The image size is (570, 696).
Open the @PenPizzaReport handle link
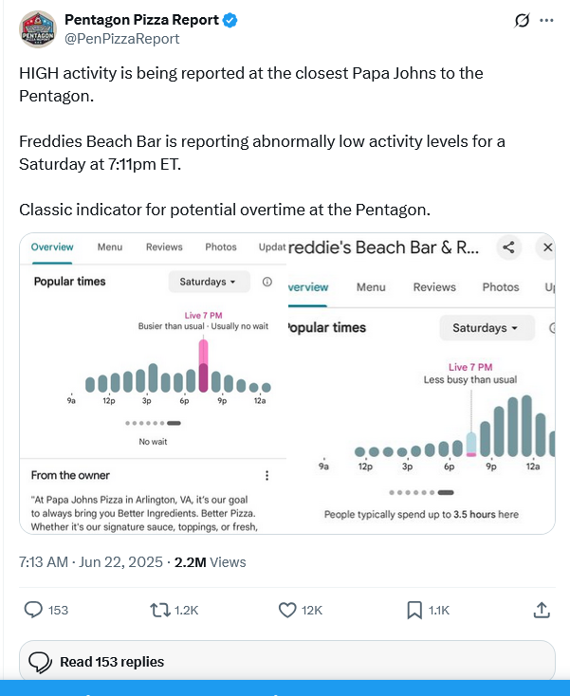(x=121, y=39)
